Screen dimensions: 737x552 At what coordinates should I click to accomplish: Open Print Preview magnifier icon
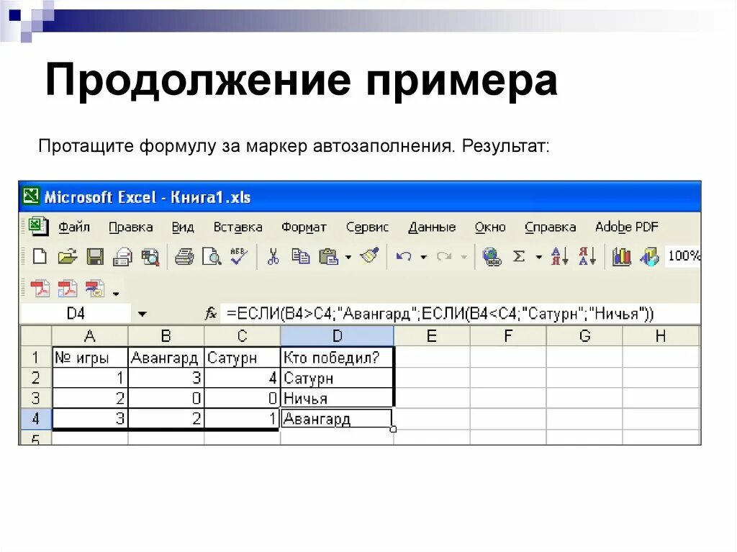[x=212, y=257]
